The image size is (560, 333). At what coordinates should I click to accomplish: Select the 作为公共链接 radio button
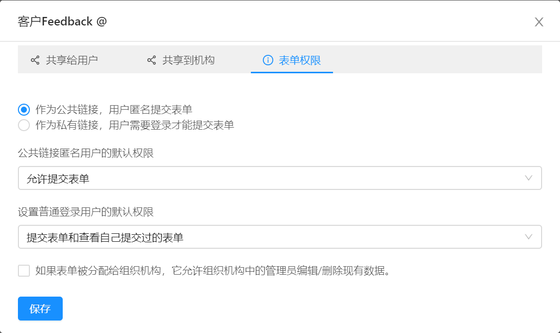pyautogui.click(x=24, y=110)
